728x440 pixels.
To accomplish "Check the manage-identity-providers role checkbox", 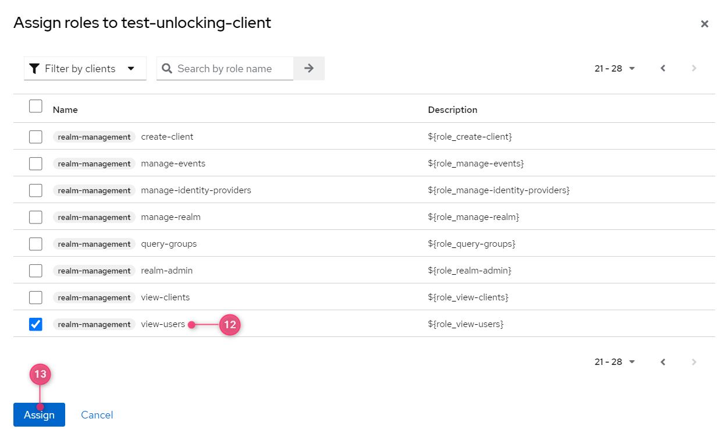I will tap(35, 190).
